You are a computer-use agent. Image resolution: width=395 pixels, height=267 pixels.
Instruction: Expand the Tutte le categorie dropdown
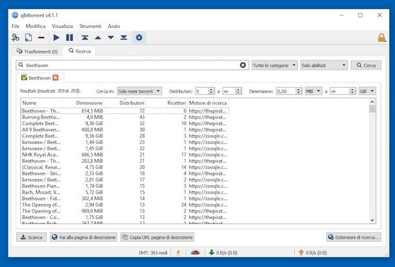coord(275,65)
